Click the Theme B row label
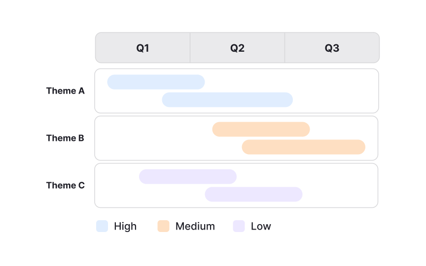Viewport: 426px width, 266px height. [66, 138]
